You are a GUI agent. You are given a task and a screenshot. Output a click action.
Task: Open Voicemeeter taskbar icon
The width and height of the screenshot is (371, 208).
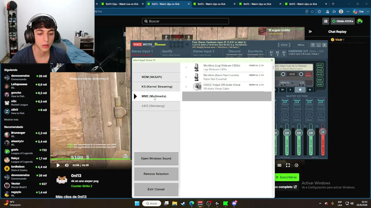click(x=200, y=203)
